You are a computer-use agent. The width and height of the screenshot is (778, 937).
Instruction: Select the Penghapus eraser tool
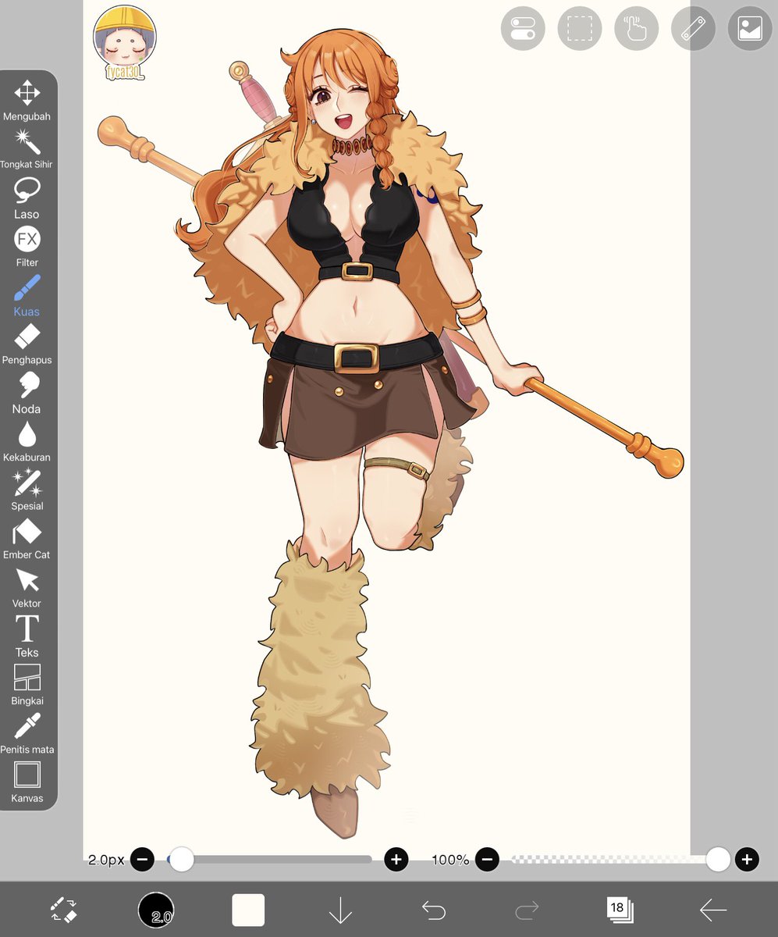pyautogui.click(x=27, y=344)
